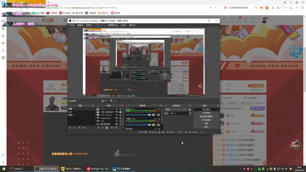This screenshot has width=306, height=172.
Task: Toggle visibility of superpeople source
Action: pos(117,118)
